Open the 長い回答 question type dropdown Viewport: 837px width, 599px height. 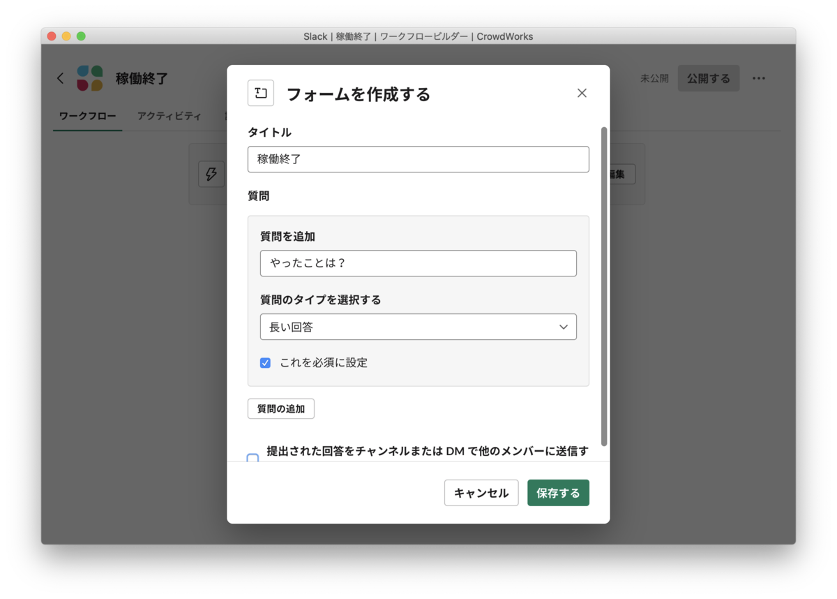click(x=418, y=327)
